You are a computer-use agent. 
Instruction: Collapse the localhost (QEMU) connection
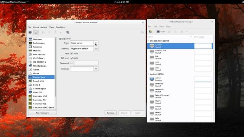(x=148, y=74)
